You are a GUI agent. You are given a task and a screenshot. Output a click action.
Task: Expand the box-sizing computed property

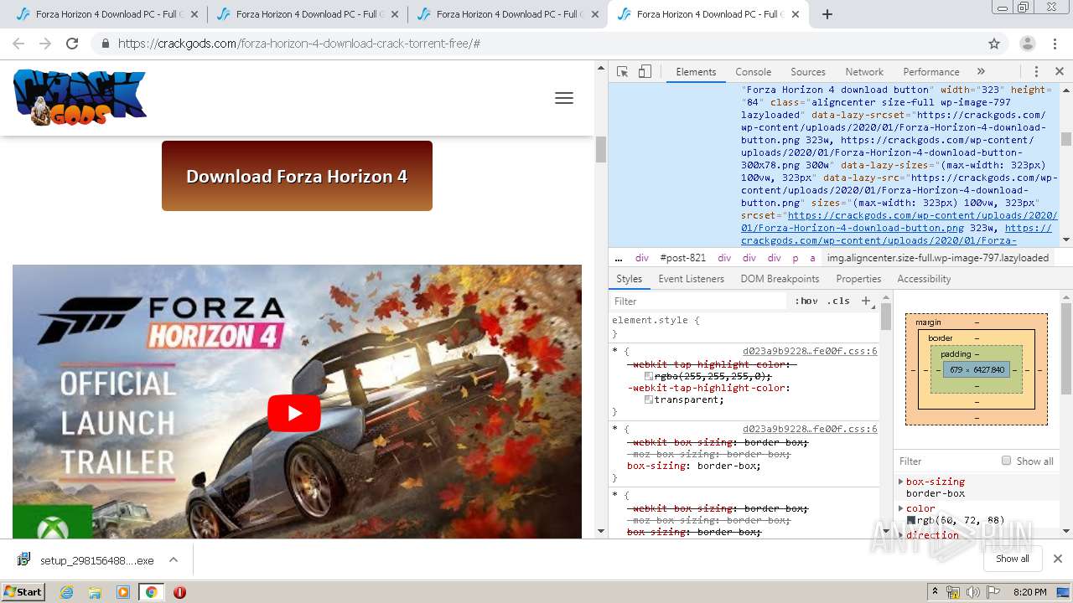901,482
